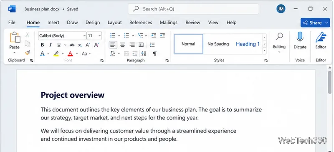
Task: Click the vertical scrollbar thumb
Action: click(x=329, y=82)
